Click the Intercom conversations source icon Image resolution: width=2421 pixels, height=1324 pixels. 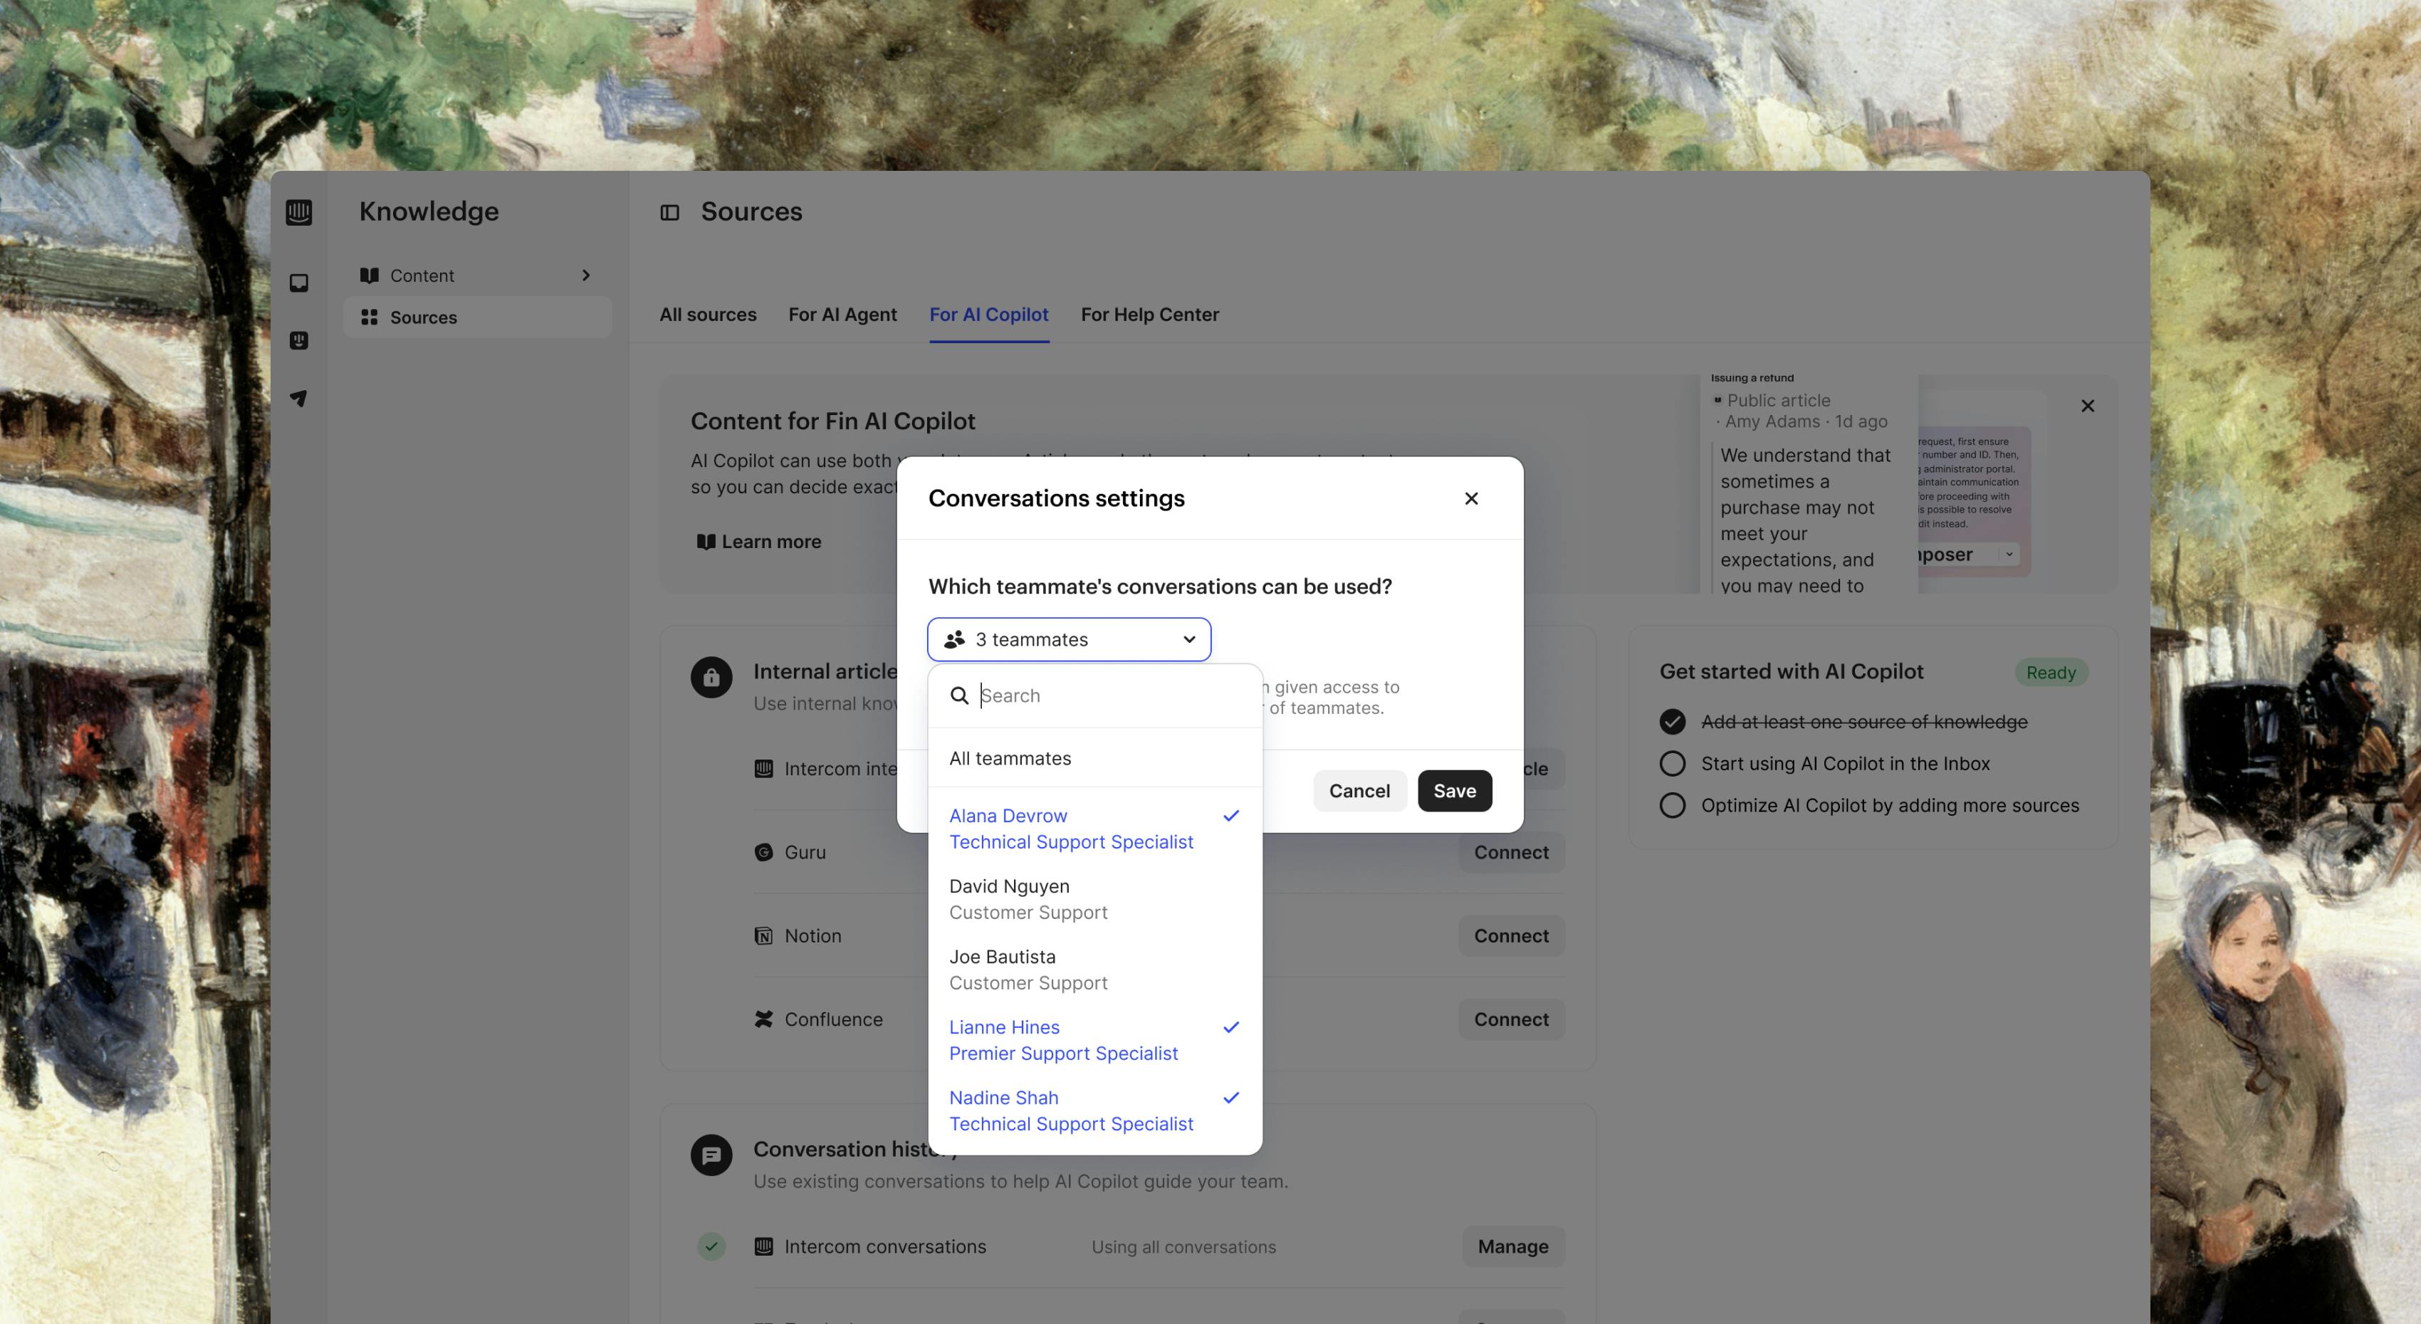coord(764,1247)
